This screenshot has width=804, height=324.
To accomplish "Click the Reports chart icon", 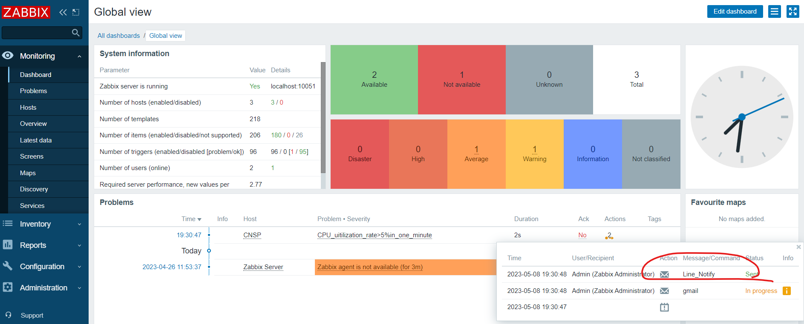I will (x=8, y=244).
